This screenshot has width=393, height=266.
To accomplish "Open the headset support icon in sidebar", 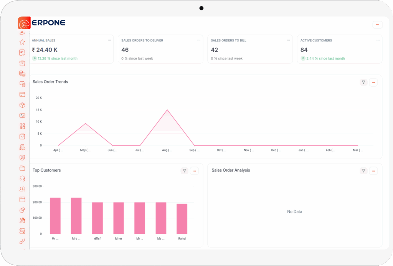I will (x=22, y=178).
